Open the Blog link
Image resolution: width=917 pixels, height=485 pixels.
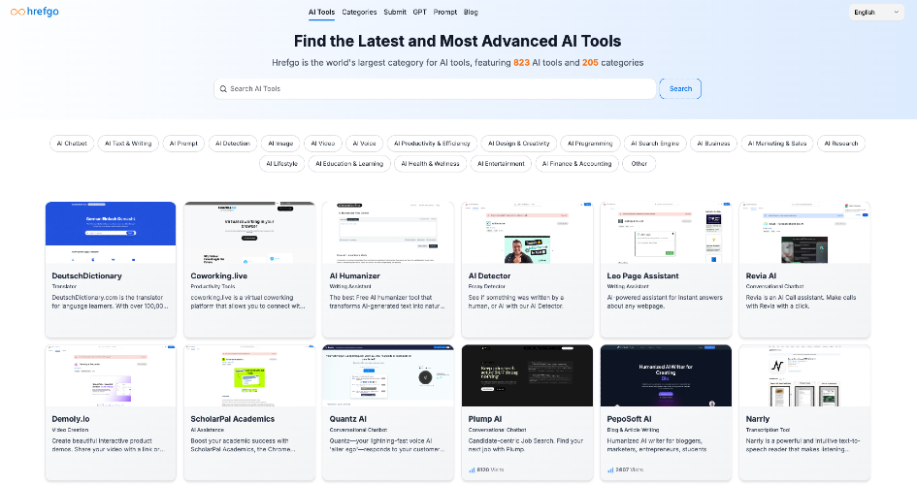click(x=471, y=12)
